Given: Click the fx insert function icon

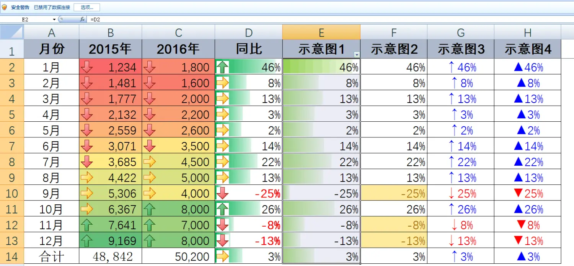Looking at the screenshot, I should pos(82,19).
